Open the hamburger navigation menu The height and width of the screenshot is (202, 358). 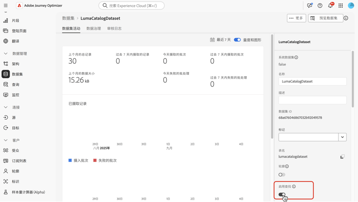click(x=6, y=5)
